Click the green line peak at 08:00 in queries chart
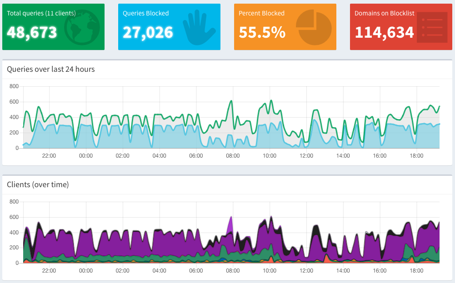 231,101
